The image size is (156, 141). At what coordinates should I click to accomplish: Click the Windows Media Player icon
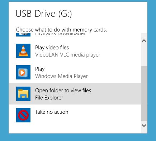[23, 72]
